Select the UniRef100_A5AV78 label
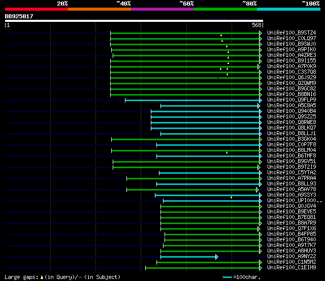 click(291, 190)
